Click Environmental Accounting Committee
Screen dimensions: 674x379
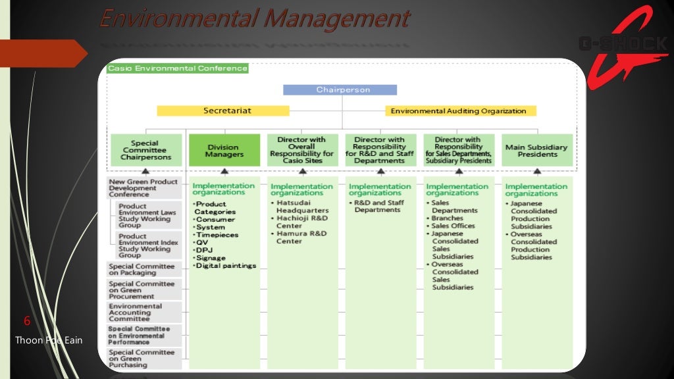[x=144, y=313]
